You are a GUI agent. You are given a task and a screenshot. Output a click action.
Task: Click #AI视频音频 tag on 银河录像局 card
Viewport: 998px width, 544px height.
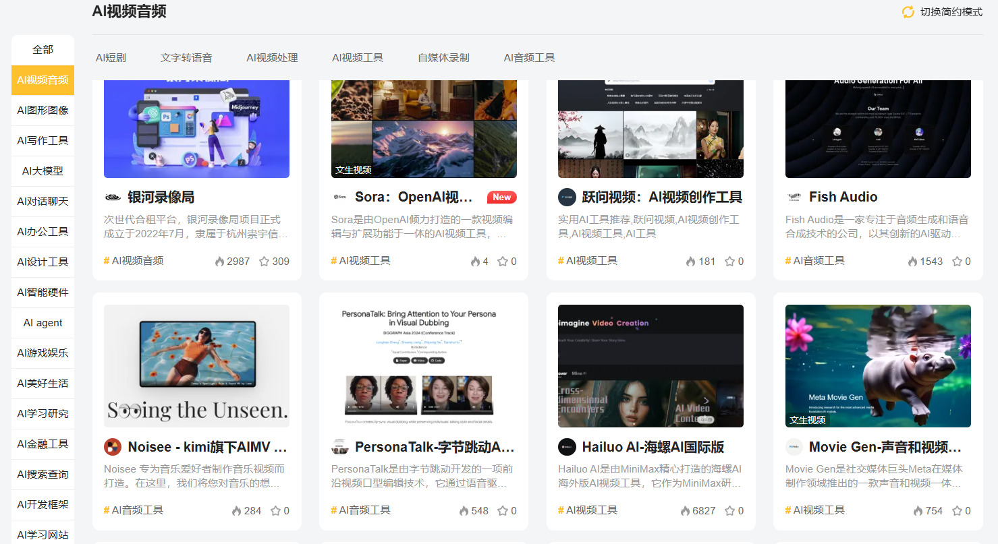coord(134,261)
